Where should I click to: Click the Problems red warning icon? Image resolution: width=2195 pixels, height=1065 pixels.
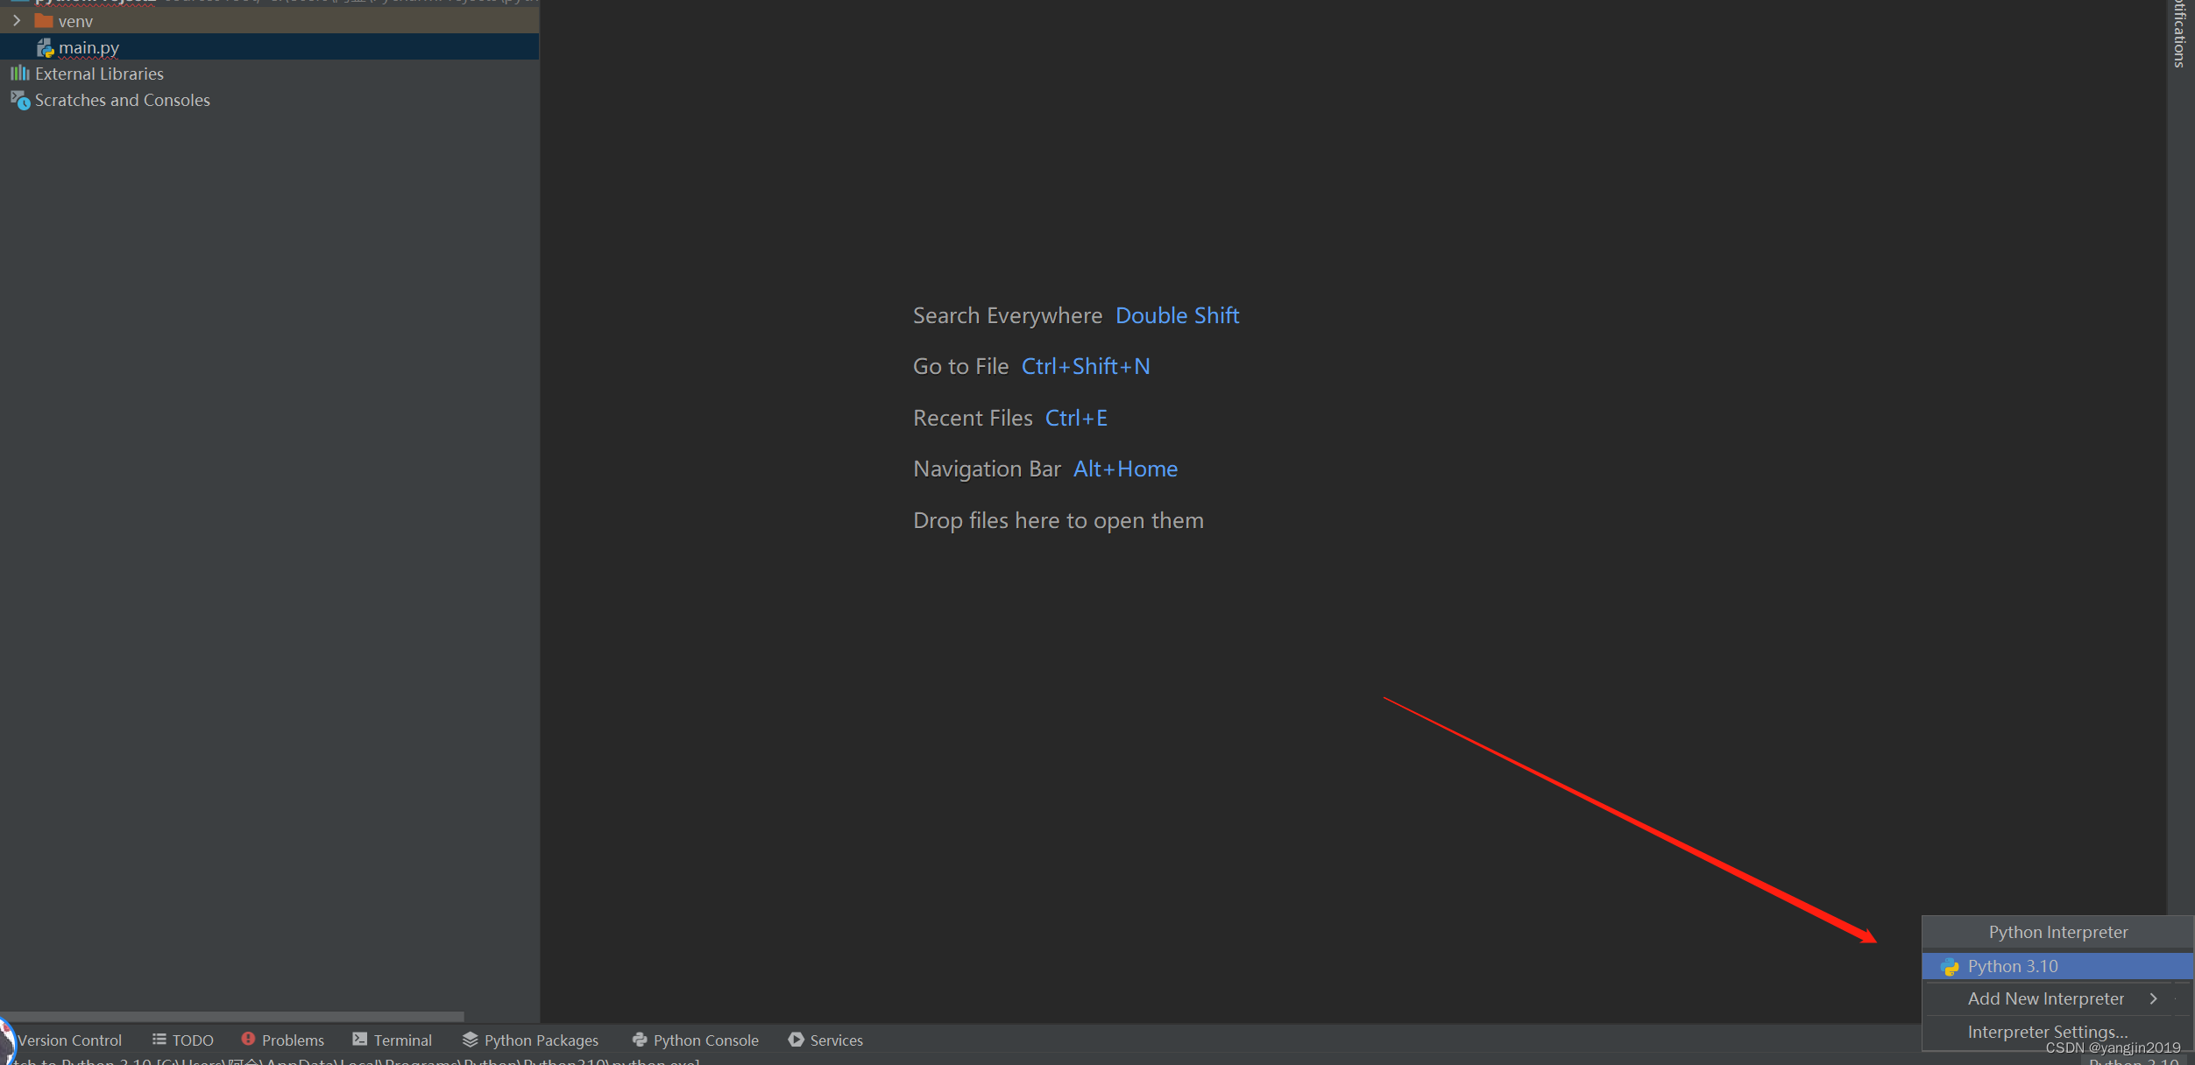(x=248, y=1039)
